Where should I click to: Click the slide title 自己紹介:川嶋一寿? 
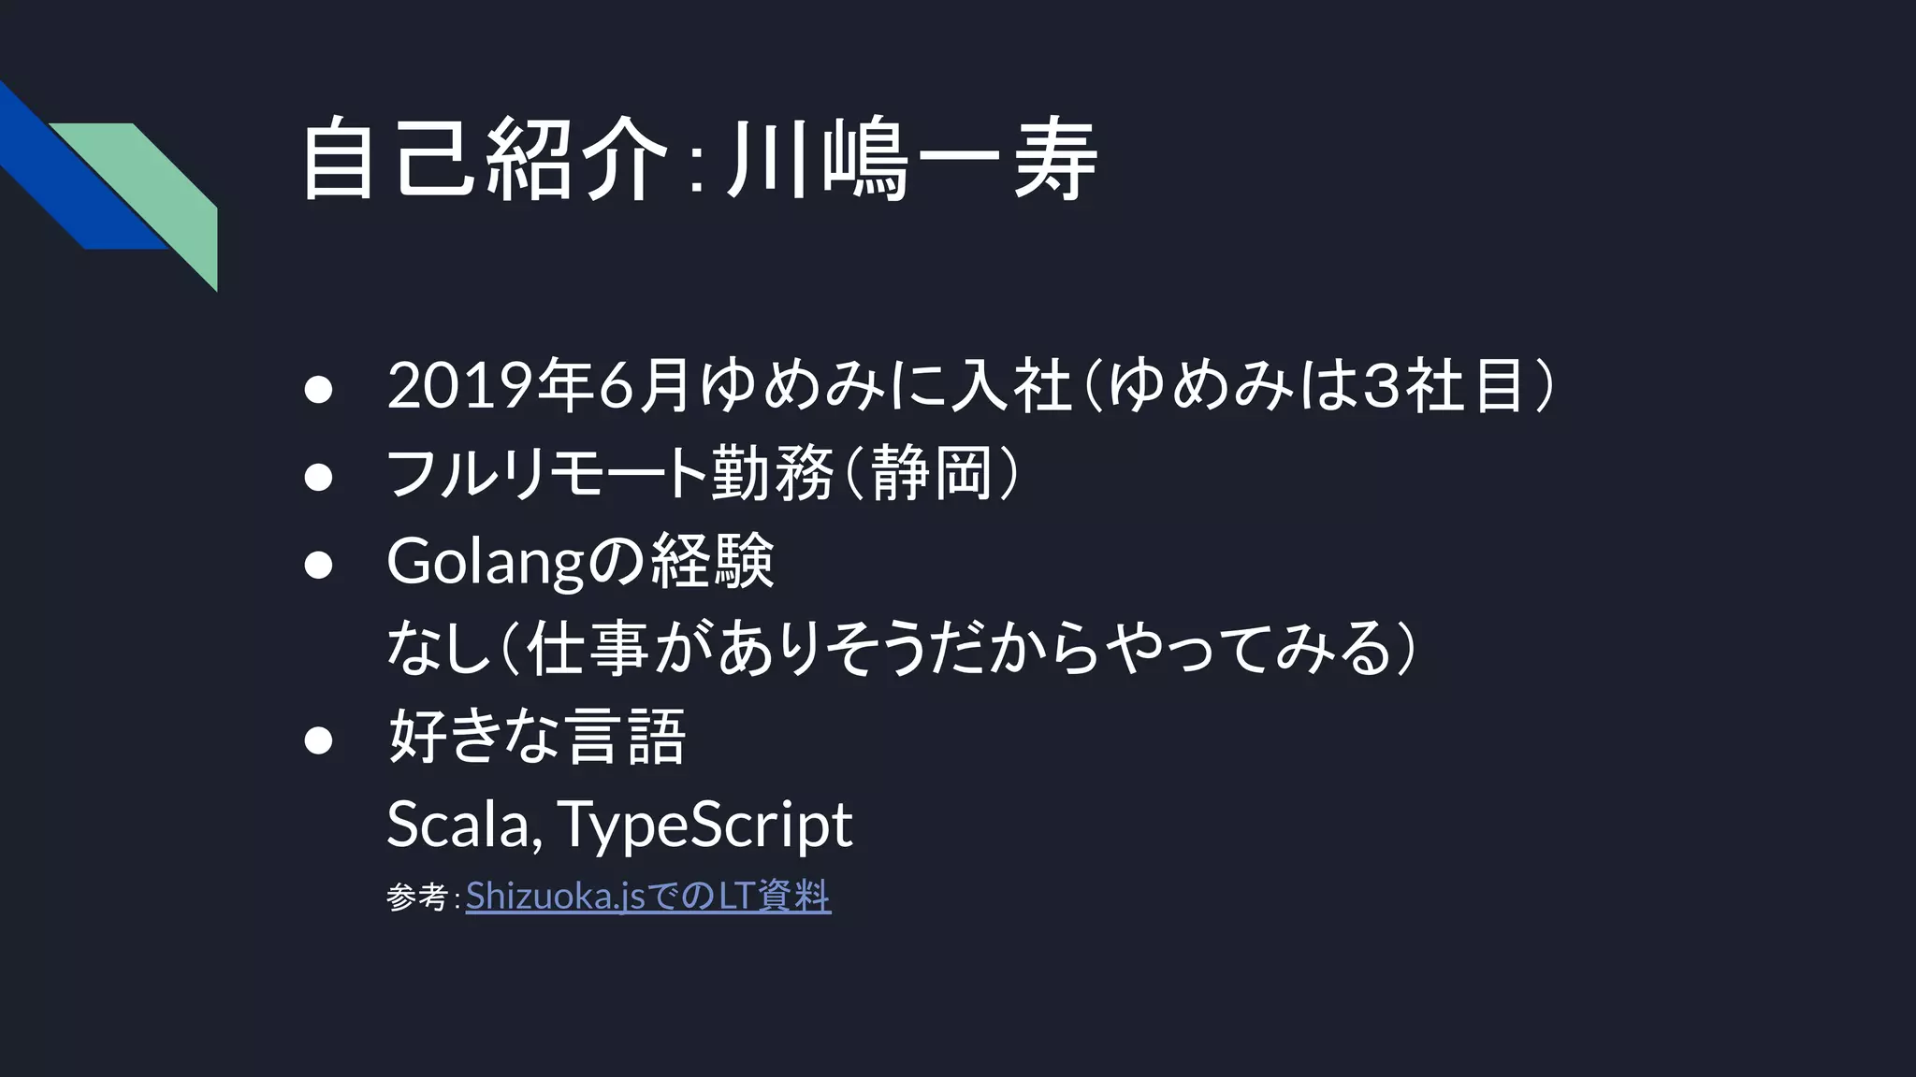[700, 161]
